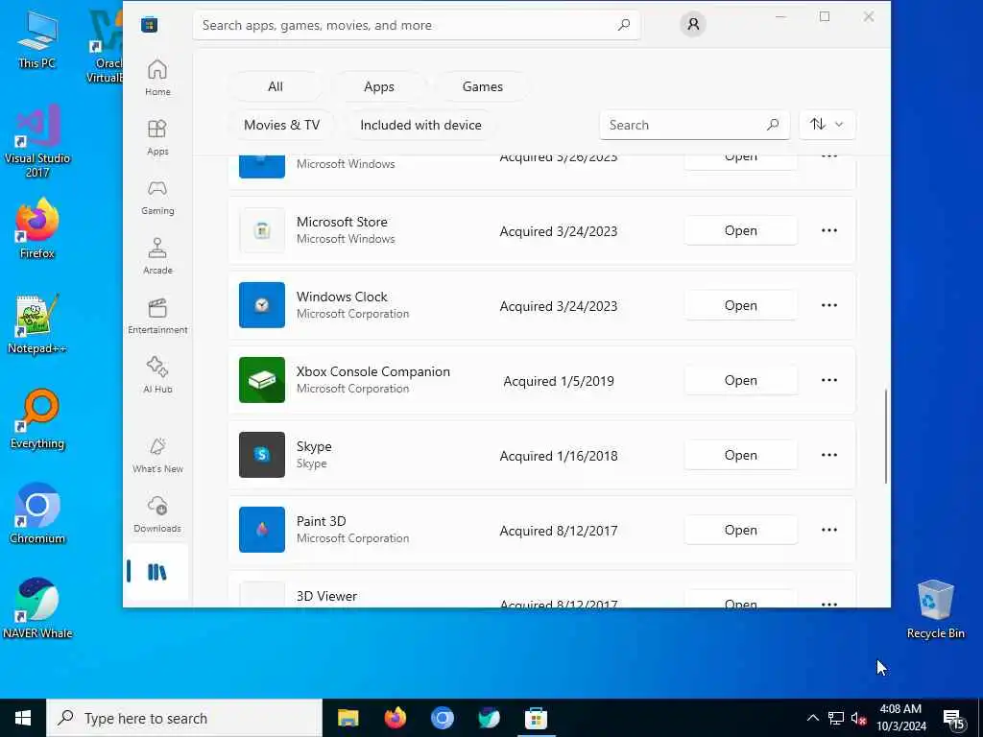Open Gaming section in sidebar
983x737 pixels.
click(157, 197)
